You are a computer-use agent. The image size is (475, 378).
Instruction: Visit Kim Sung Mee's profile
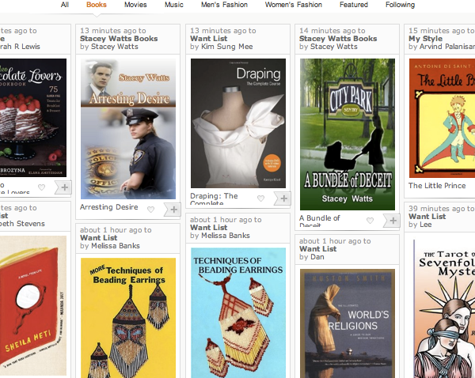[x=227, y=47]
